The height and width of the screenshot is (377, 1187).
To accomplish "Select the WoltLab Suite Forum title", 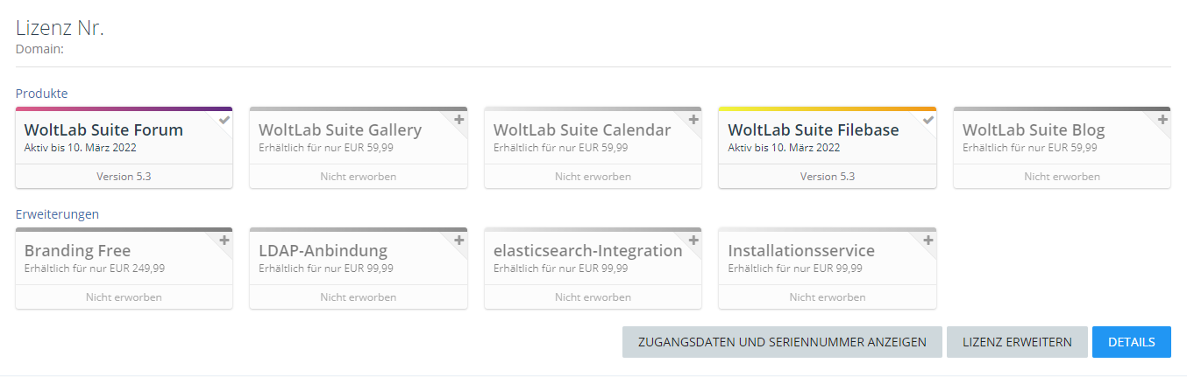I will pos(103,130).
